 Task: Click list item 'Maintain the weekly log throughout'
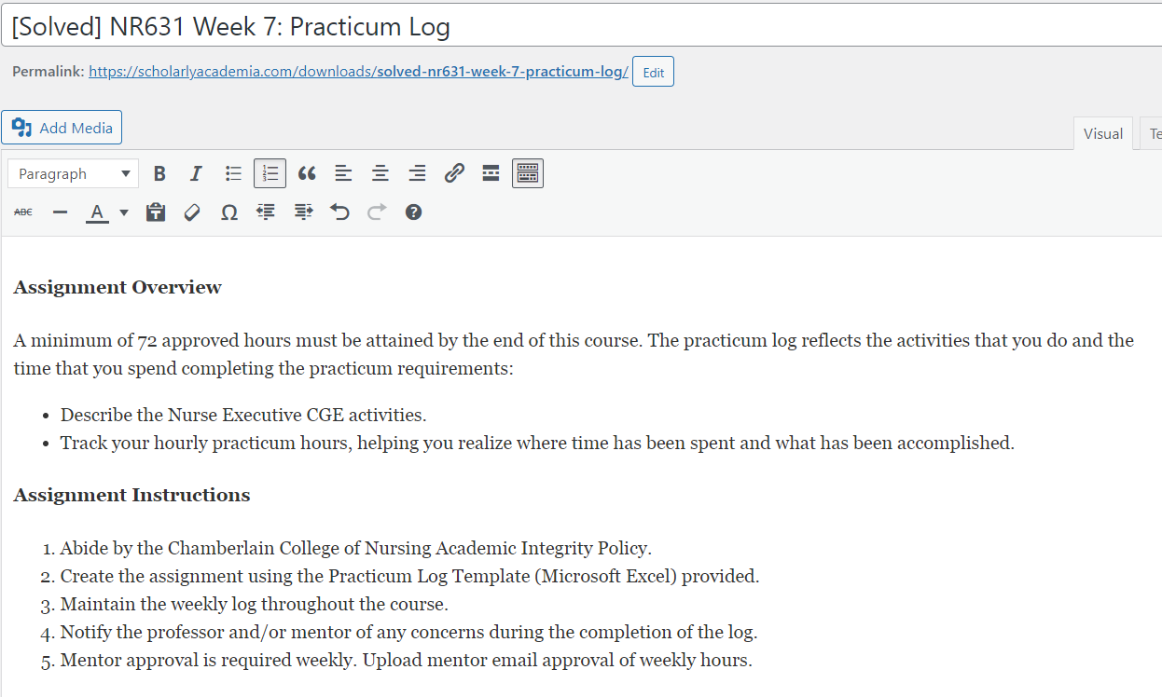tap(255, 604)
